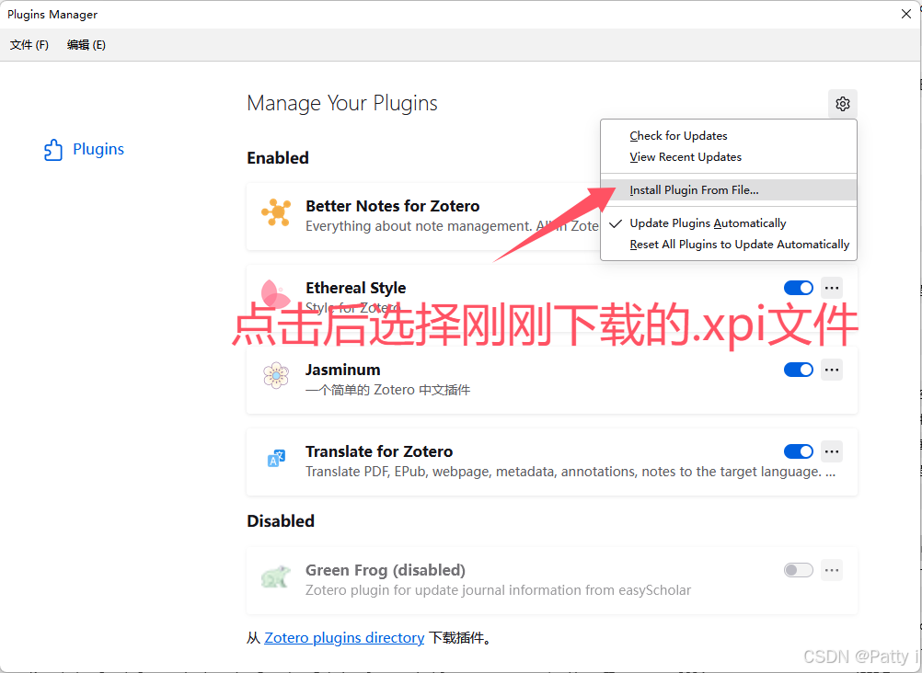922x673 pixels.
Task: Open more options for Ethereal Style
Action: (832, 288)
